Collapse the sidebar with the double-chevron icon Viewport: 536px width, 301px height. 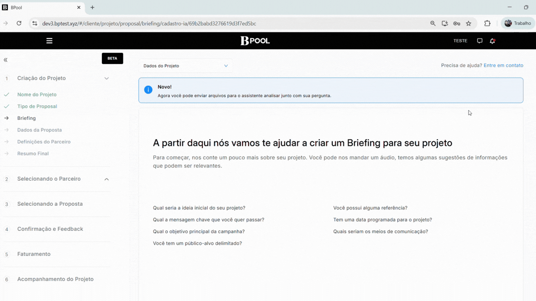coord(6,60)
